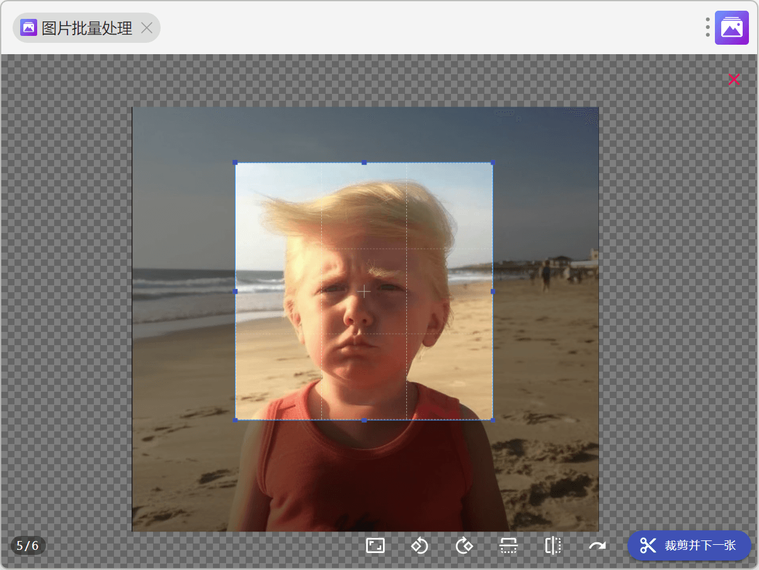Click the right-middle crop edge handle
The height and width of the screenshot is (570, 759).
[493, 292]
